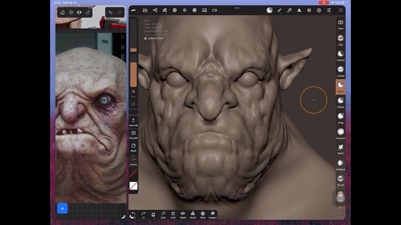Screen dimensions: 401x225
Task: Open the Voxel remesh option
Action: pos(193,215)
